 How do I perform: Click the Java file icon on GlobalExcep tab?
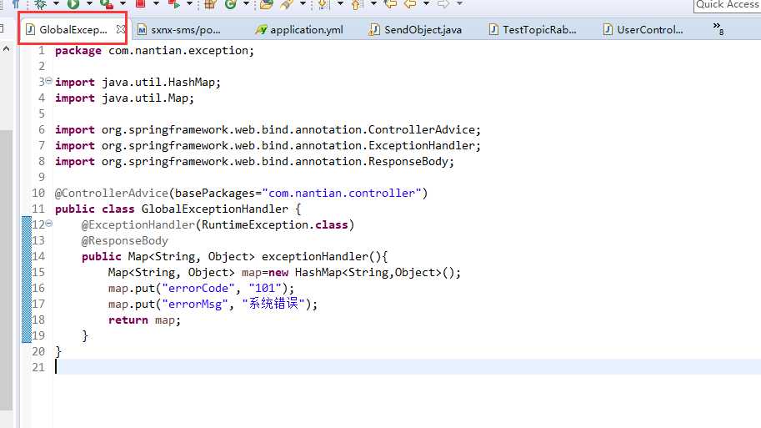(30, 29)
